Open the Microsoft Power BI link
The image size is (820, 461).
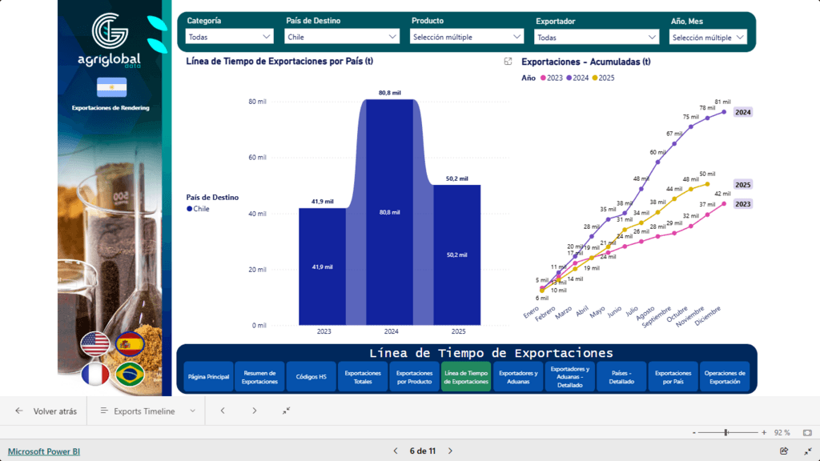pos(44,451)
